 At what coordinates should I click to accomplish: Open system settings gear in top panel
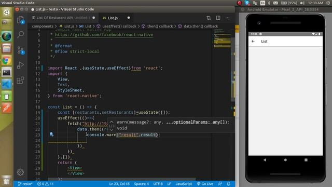[x=328, y=3]
